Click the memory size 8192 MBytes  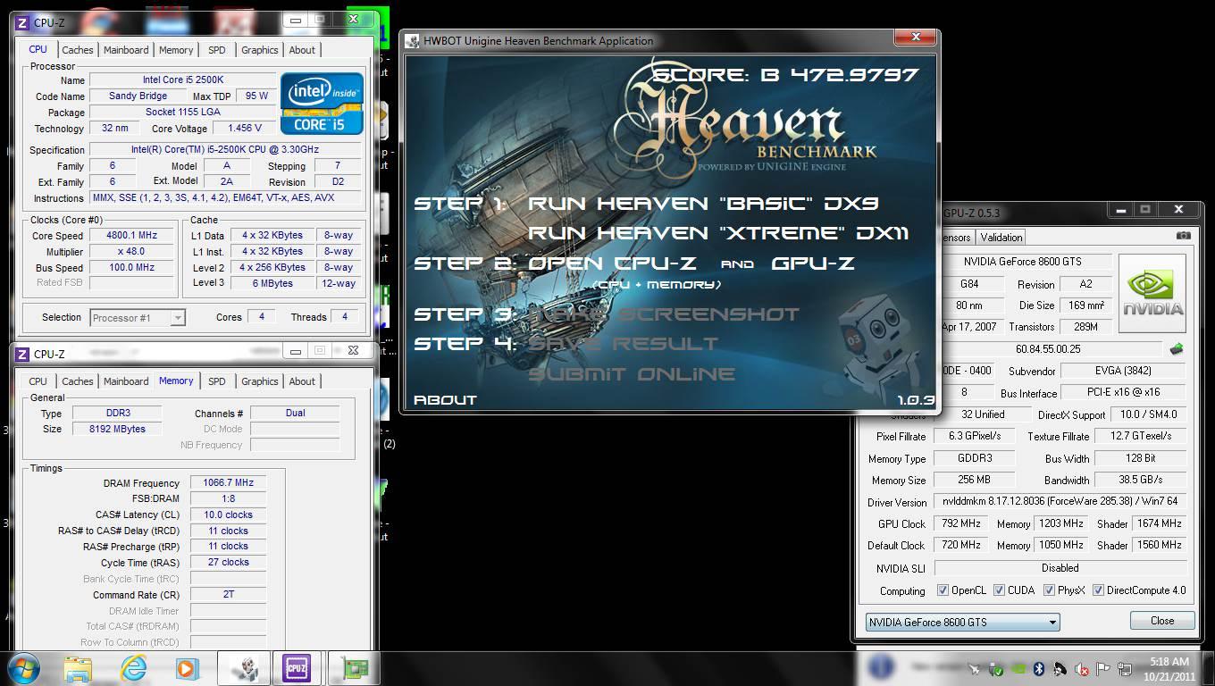118,429
